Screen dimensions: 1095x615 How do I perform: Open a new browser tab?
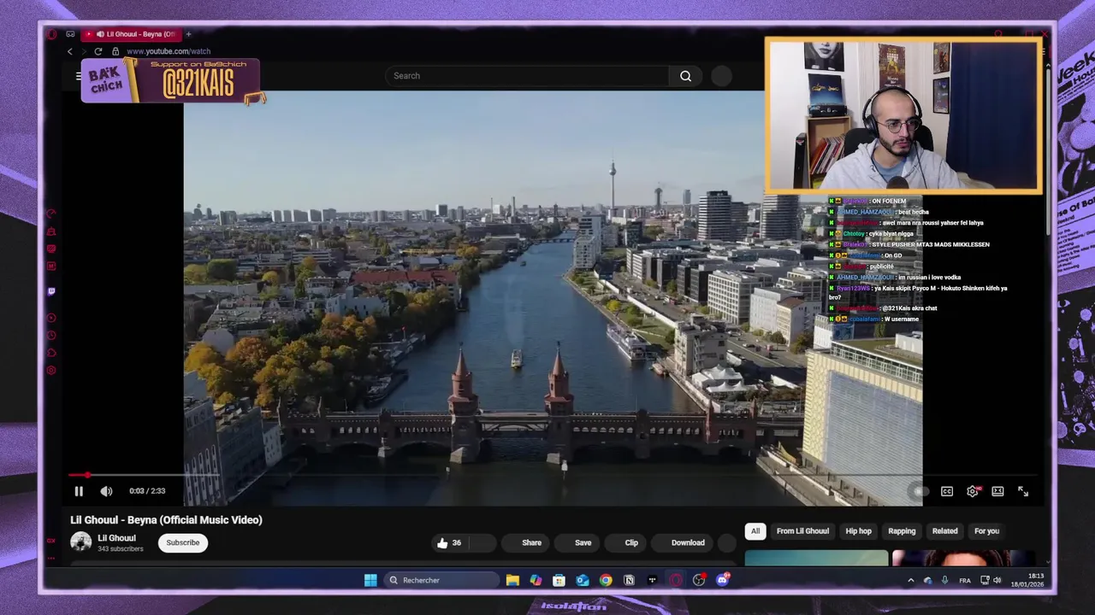pyautogui.click(x=188, y=34)
